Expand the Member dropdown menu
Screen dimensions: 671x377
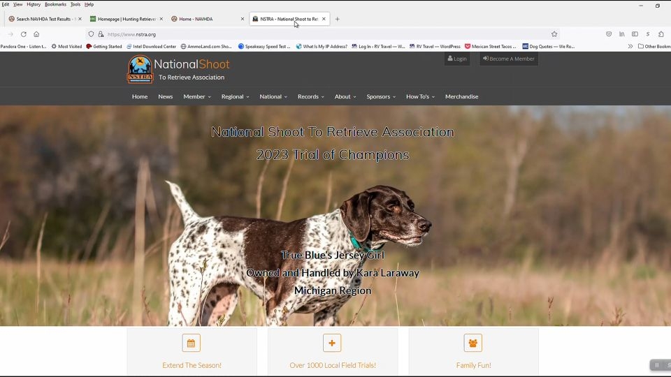(x=197, y=96)
